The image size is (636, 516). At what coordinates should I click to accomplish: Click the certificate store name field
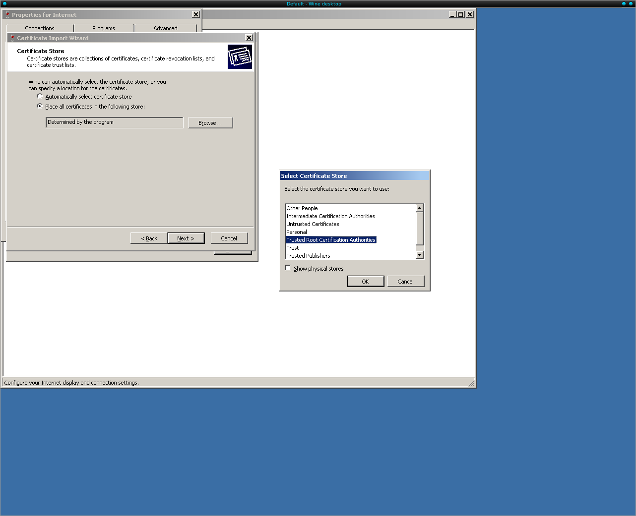[x=115, y=122]
